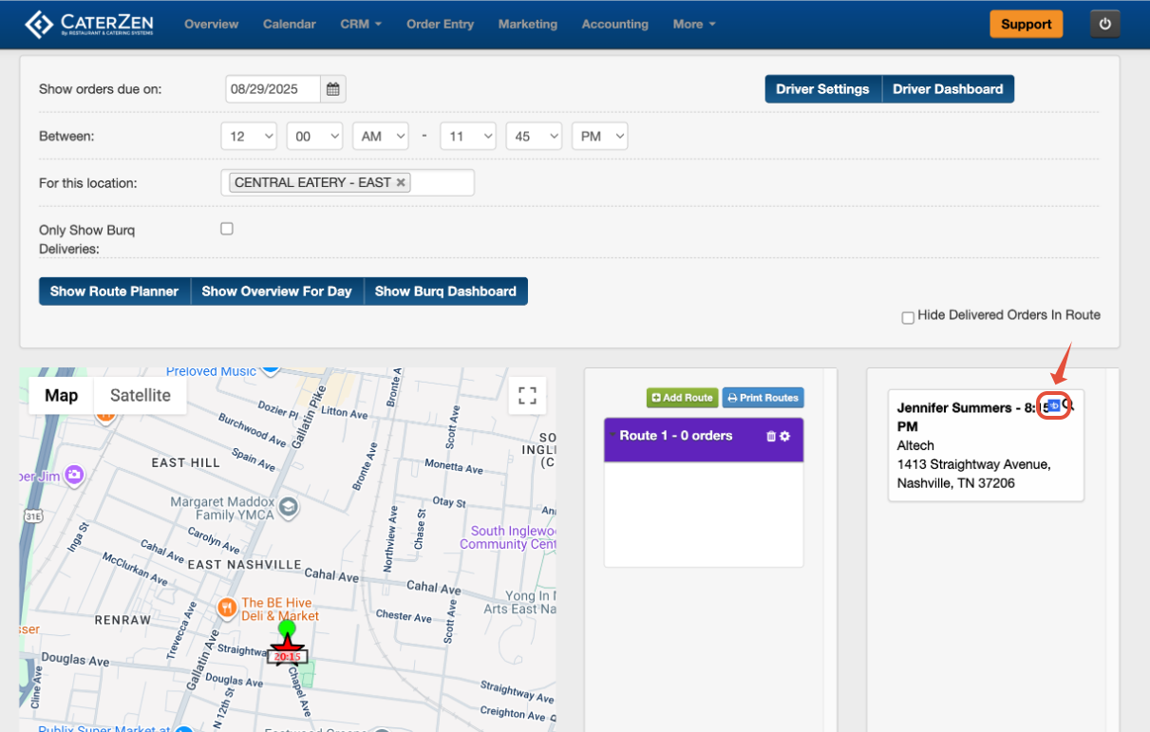Click South Inglewood Community Center label
This screenshot has height=732, width=1150.
tap(509, 537)
